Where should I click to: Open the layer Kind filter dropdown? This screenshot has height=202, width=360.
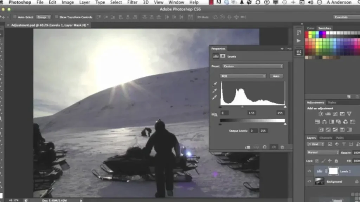pos(316,144)
